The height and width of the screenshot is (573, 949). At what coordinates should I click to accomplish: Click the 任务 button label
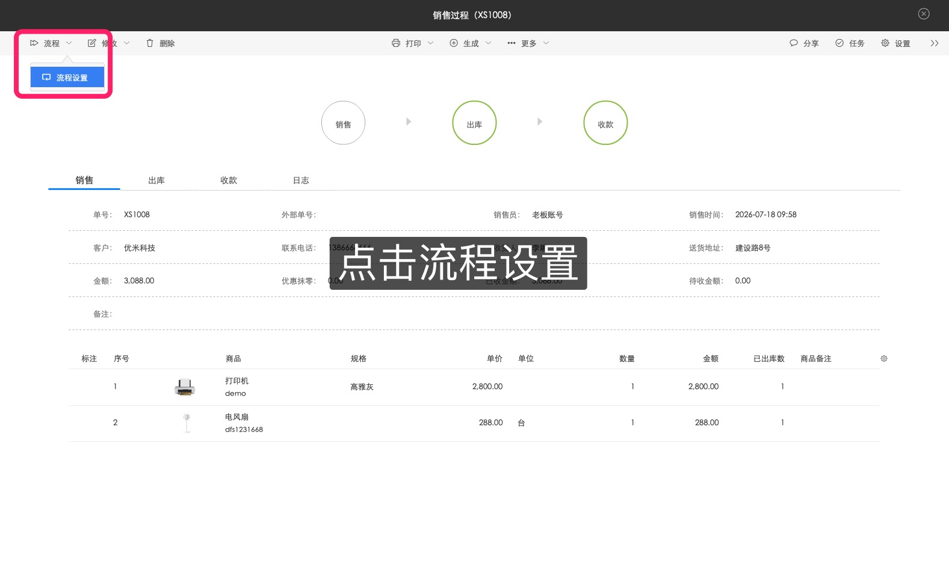tap(857, 43)
